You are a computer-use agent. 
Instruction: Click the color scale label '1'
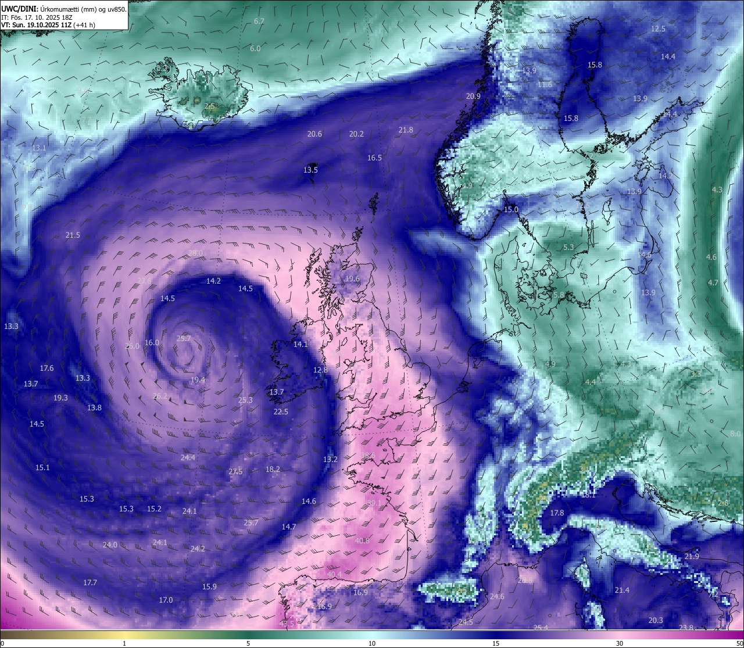click(124, 643)
